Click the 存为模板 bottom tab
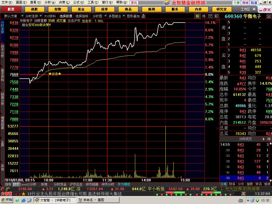The height and width of the screenshot is (204, 272). click(x=124, y=184)
